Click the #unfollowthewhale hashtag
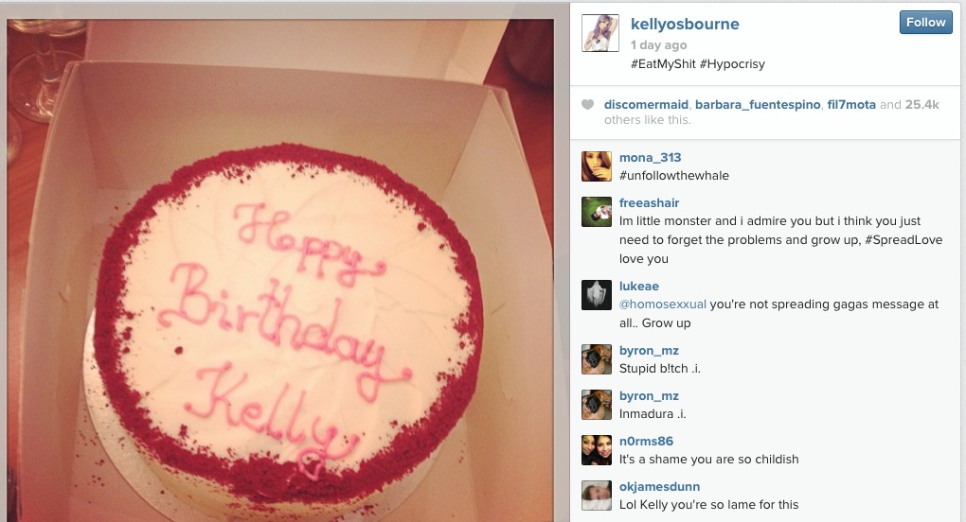 [674, 176]
